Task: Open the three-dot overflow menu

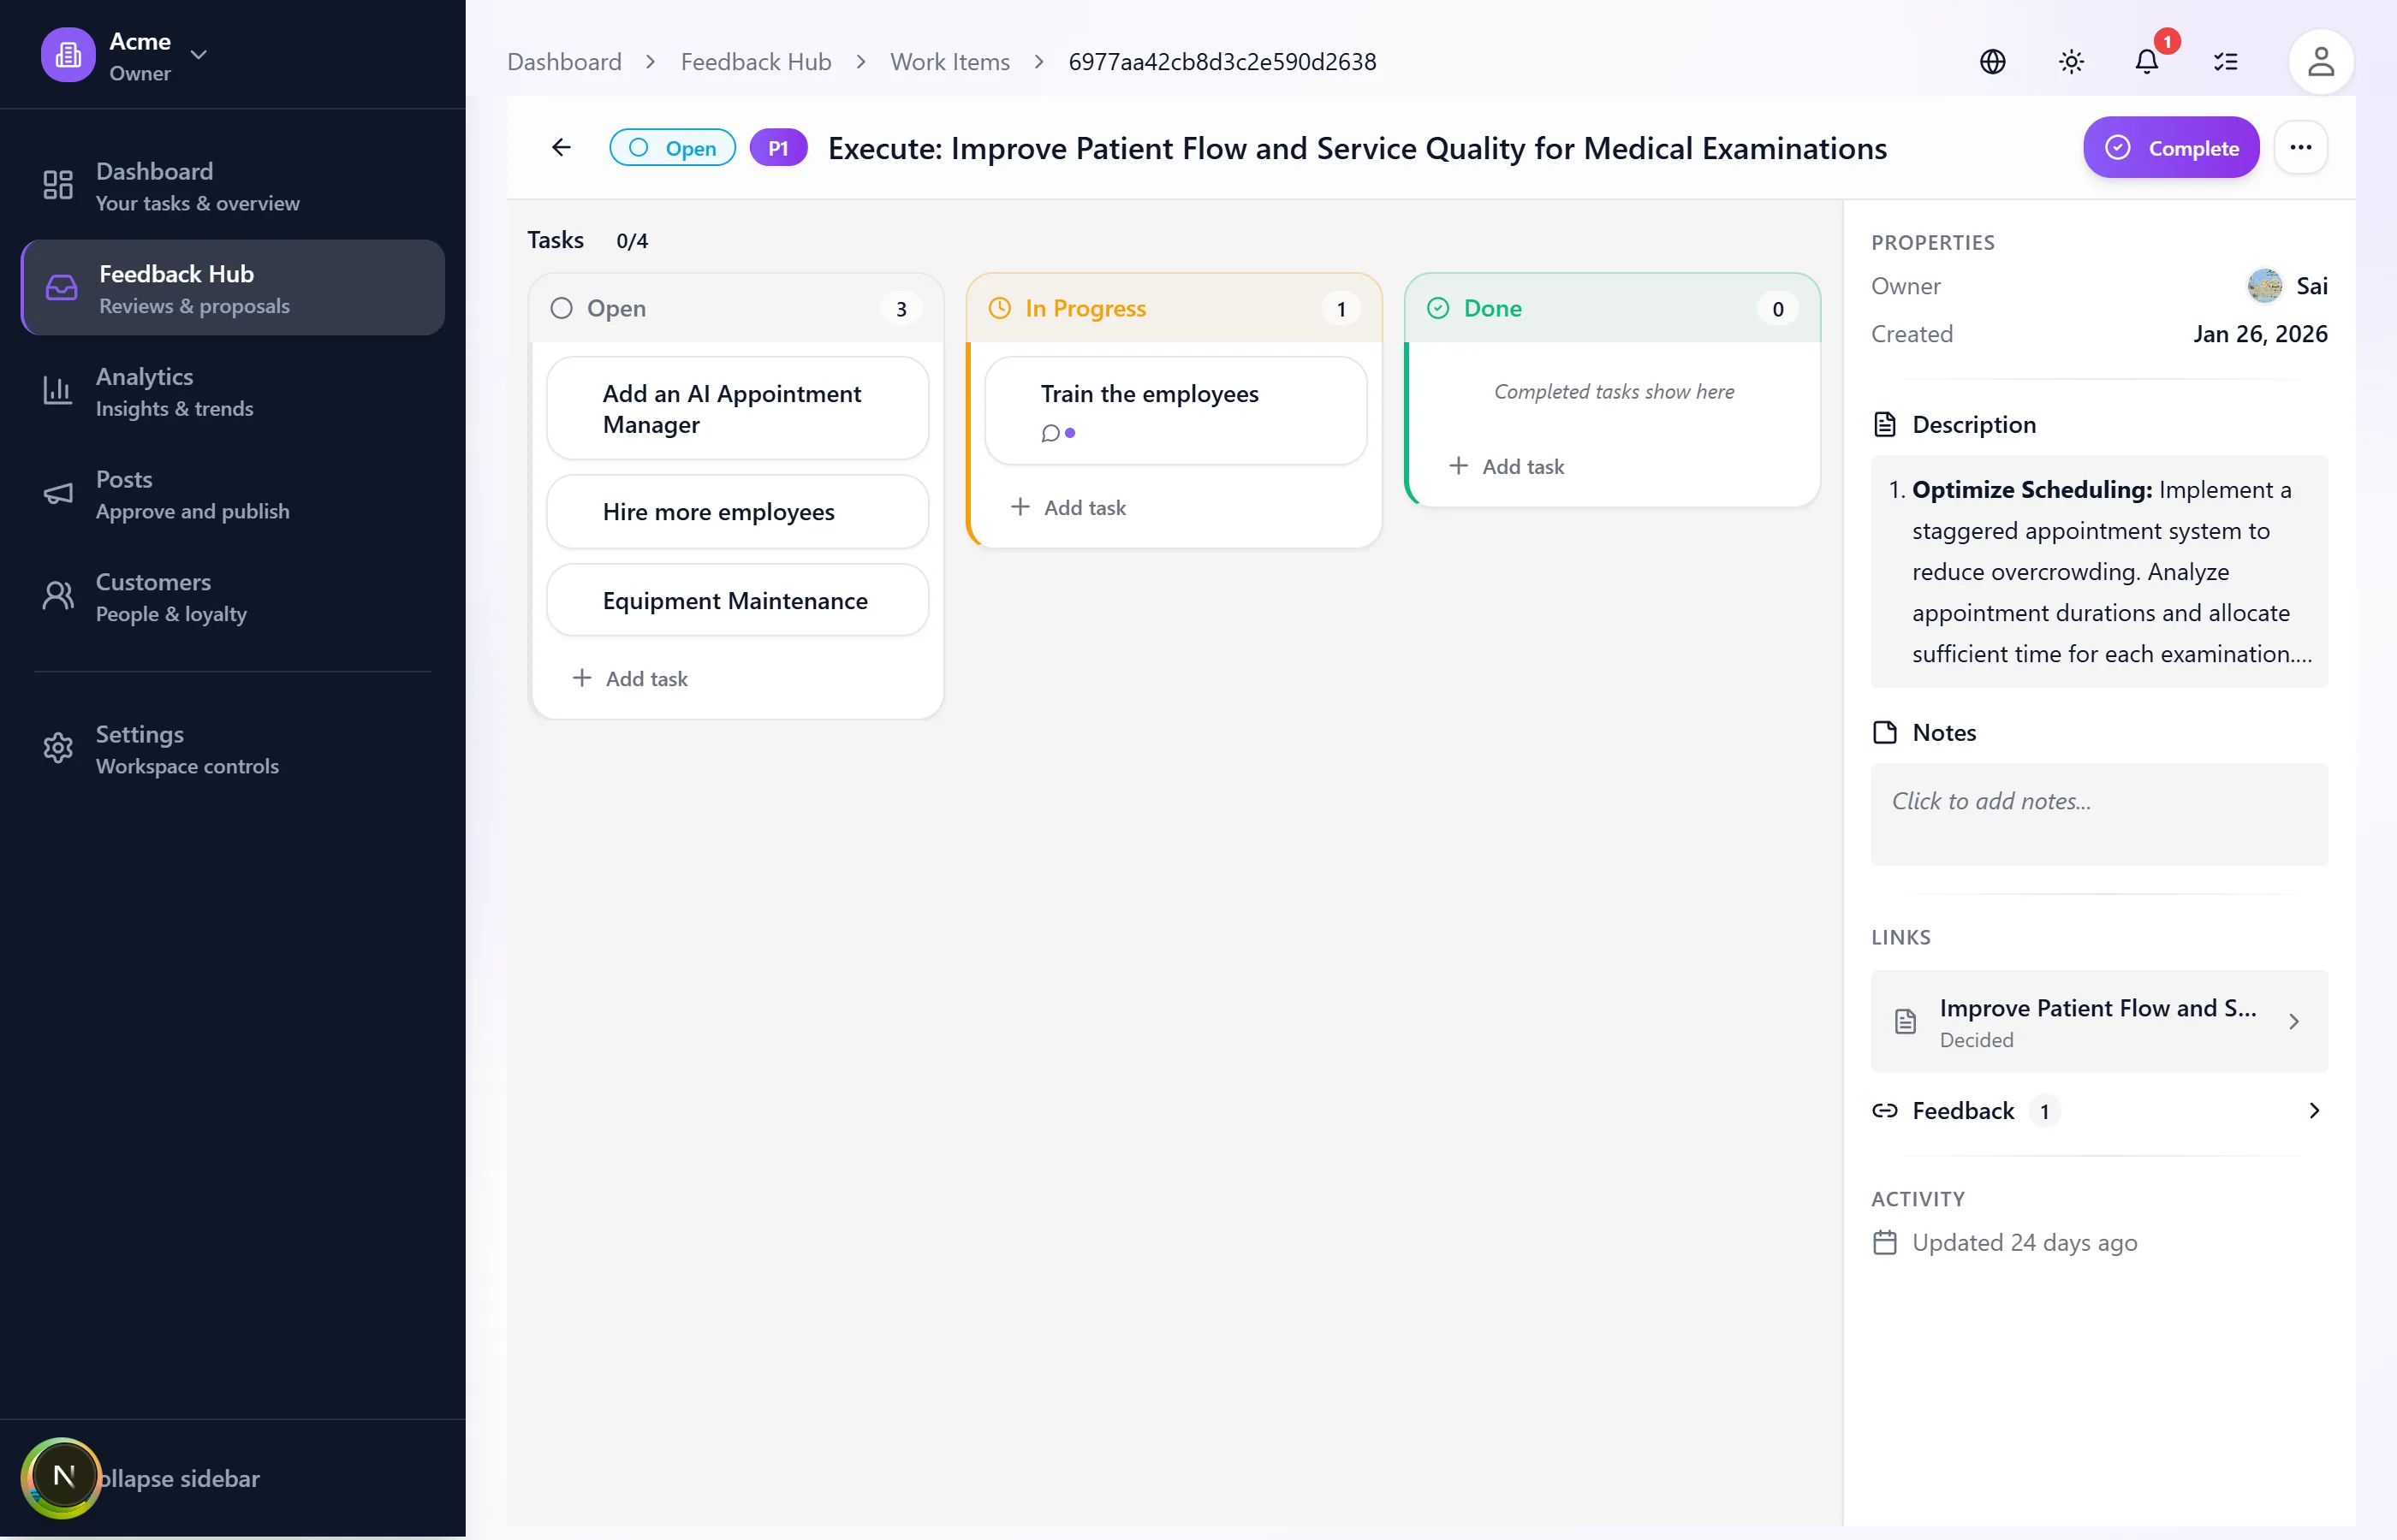Action: 2301,147
